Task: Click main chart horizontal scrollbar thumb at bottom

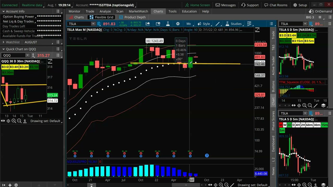Action: coord(185,185)
